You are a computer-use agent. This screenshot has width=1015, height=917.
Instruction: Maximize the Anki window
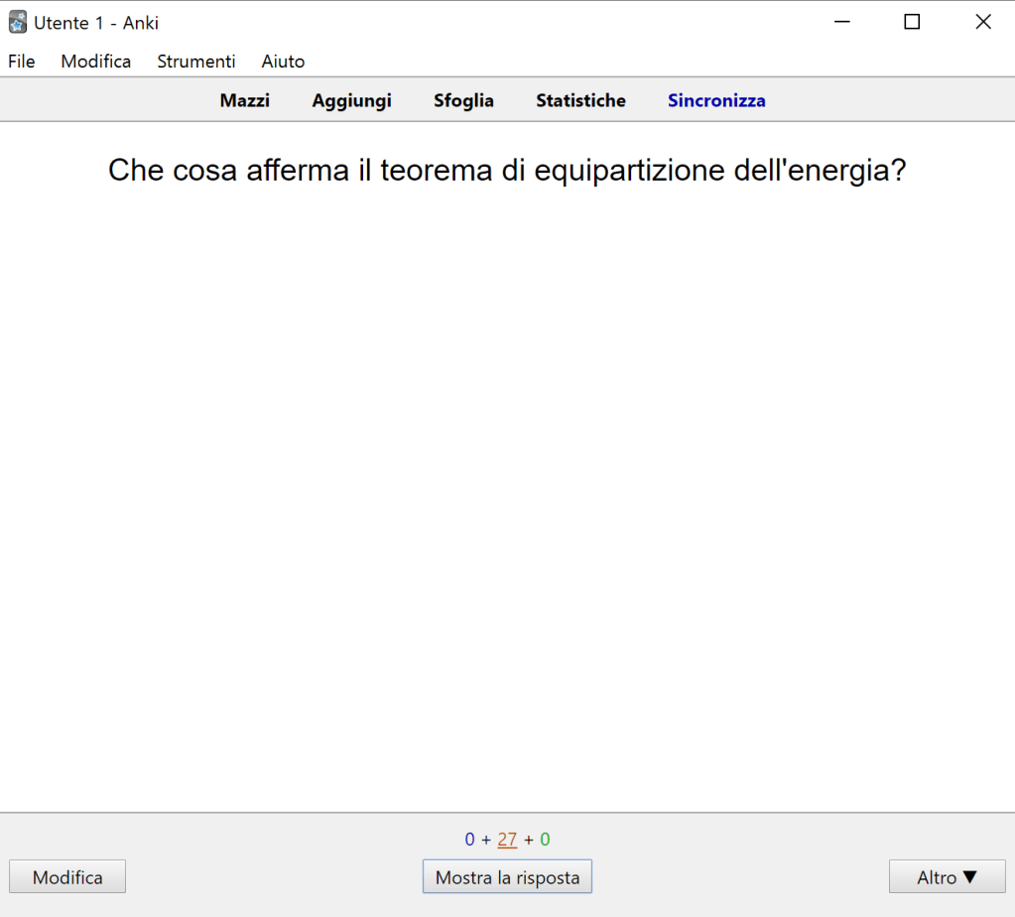coord(912,22)
